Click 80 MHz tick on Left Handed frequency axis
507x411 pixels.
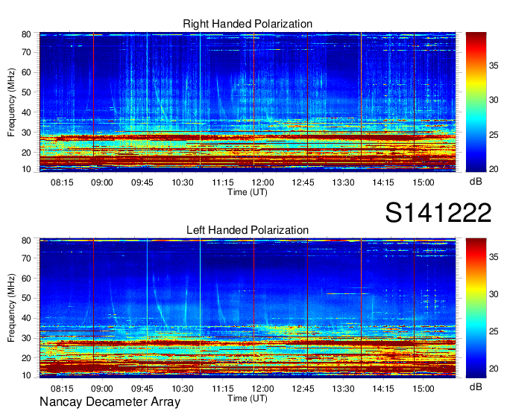[26, 240]
